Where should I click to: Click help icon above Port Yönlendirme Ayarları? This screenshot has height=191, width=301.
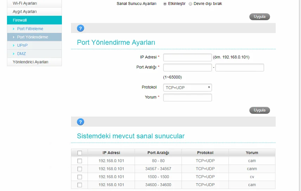coord(81,28)
